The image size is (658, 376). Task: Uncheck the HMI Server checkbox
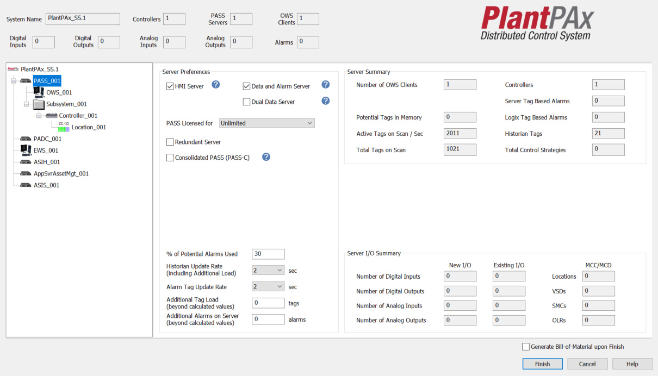pyautogui.click(x=170, y=86)
